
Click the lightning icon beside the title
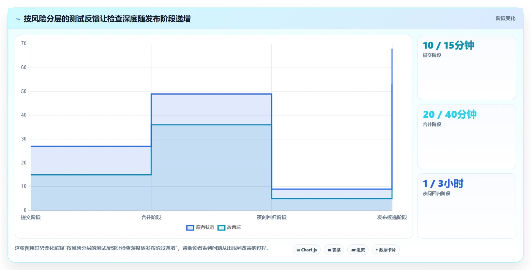click(18, 19)
